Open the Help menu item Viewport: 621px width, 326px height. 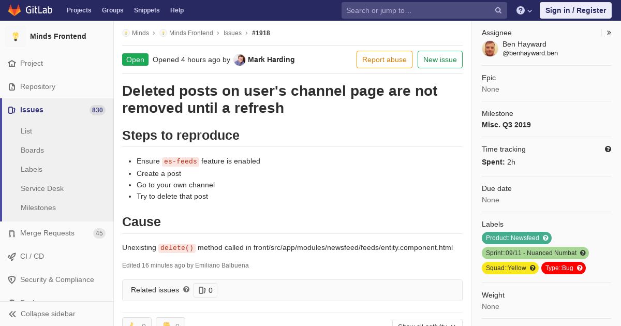point(177,10)
